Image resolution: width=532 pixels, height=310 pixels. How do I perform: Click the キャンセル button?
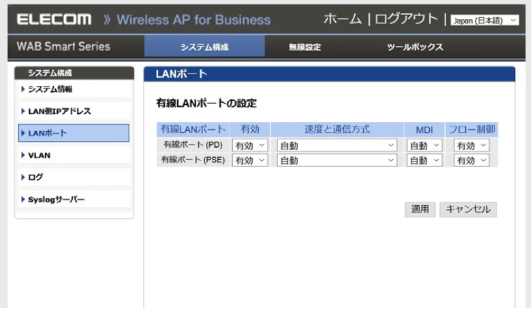point(468,209)
